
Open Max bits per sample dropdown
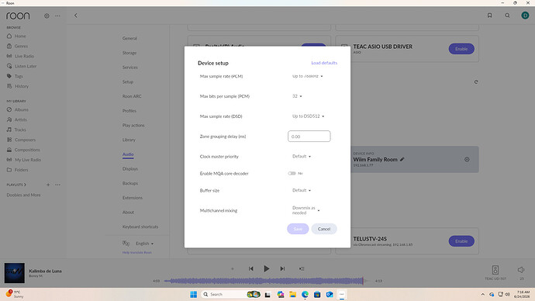click(x=297, y=96)
